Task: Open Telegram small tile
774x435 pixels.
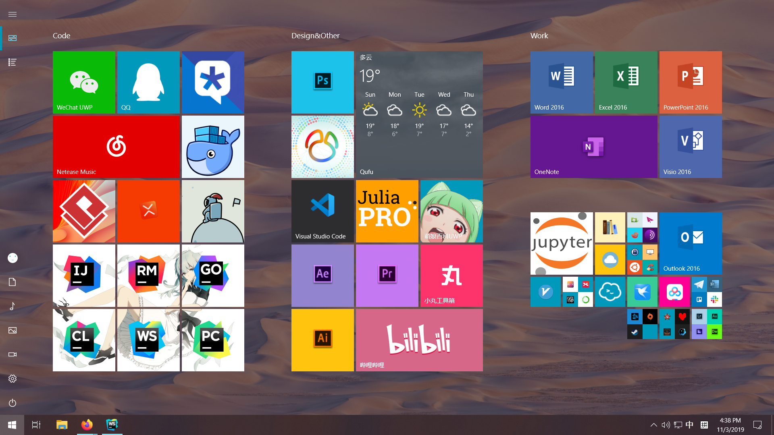Action: (699, 284)
